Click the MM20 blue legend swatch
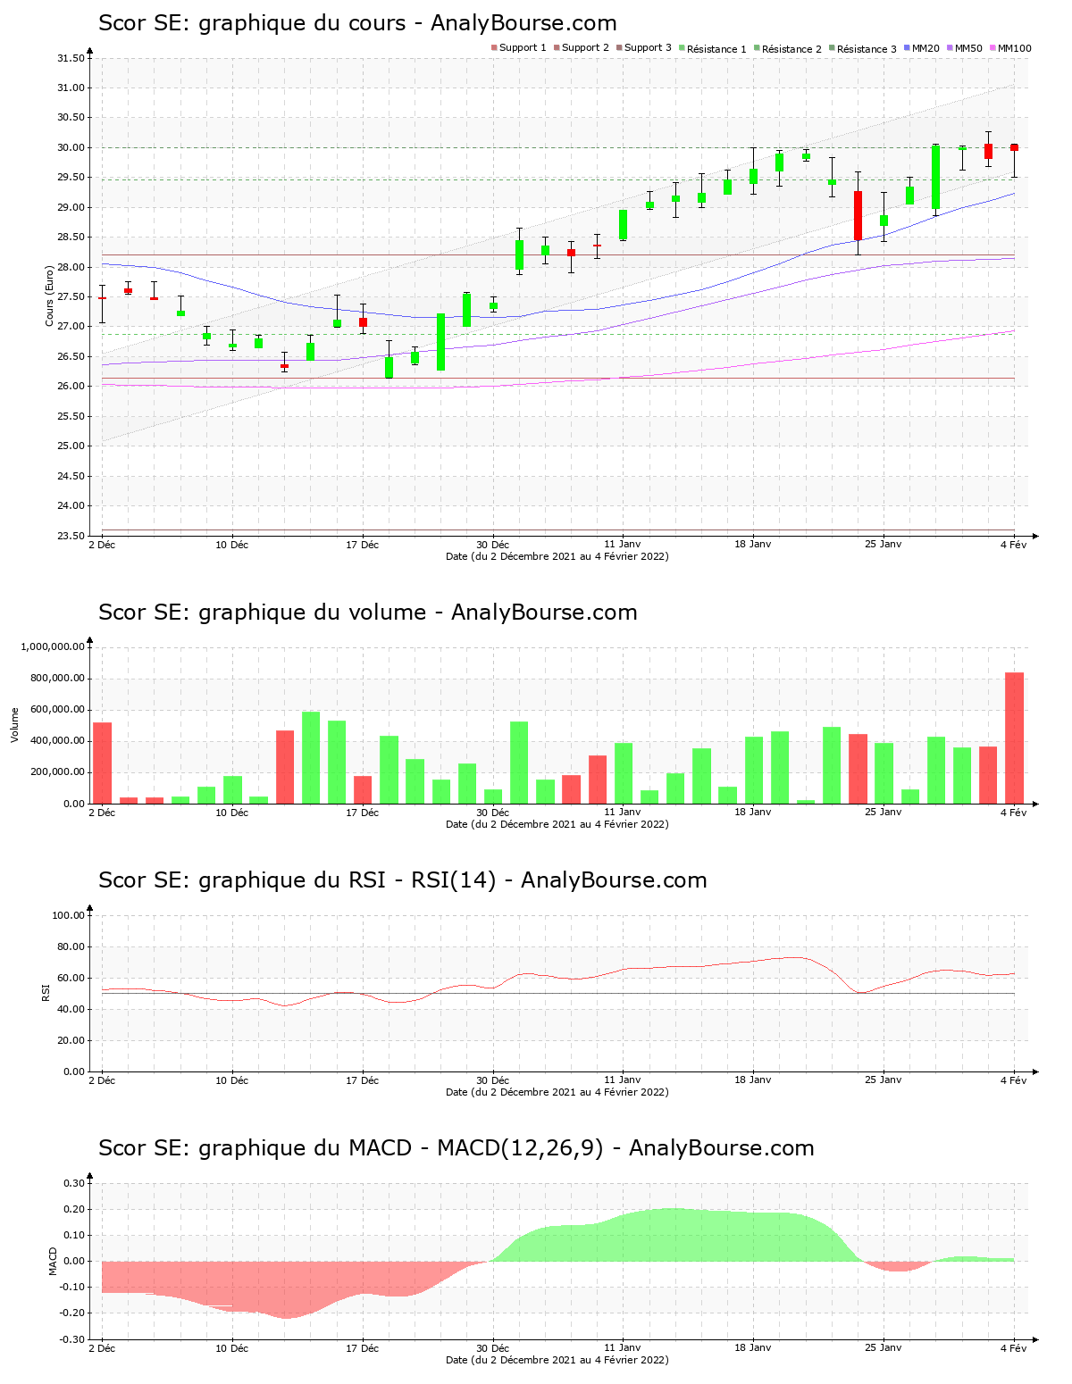This screenshot has height=1384, width=1072. coord(907,48)
